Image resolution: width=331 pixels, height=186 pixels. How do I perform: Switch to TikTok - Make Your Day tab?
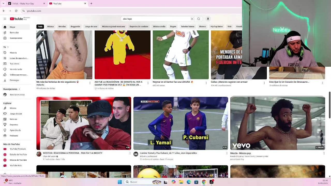26,4
